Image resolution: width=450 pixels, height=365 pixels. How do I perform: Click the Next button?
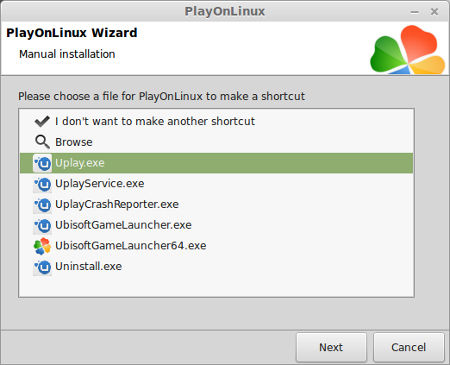[331, 348]
